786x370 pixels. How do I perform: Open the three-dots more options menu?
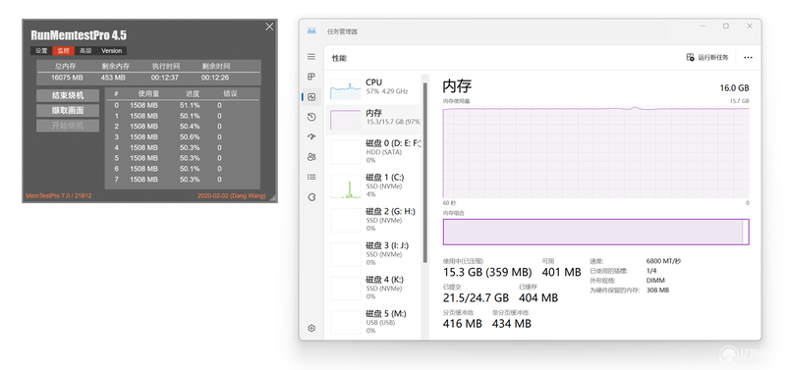pyautogui.click(x=748, y=58)
